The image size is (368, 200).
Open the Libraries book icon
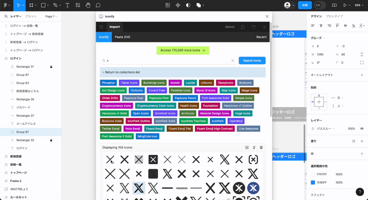(x=334, y=5)
